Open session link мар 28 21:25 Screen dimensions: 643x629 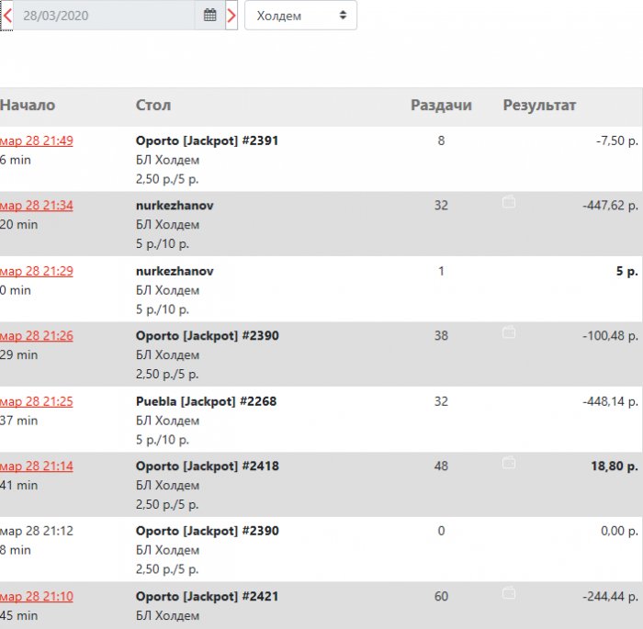pyautogui.click(x=37, y=401)
